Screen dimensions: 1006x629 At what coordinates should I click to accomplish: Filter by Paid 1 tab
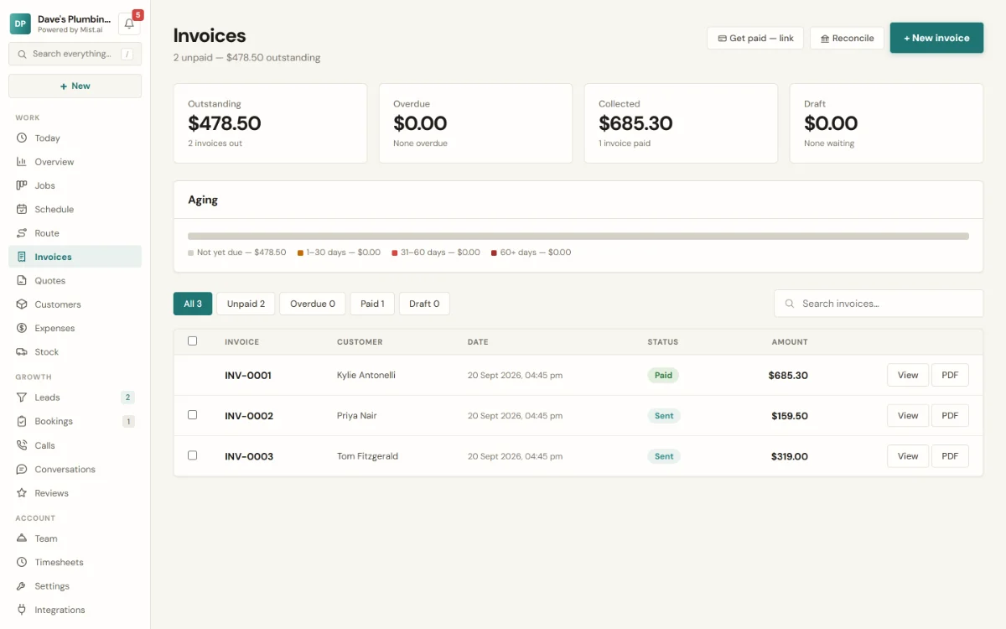click(372, 304)
